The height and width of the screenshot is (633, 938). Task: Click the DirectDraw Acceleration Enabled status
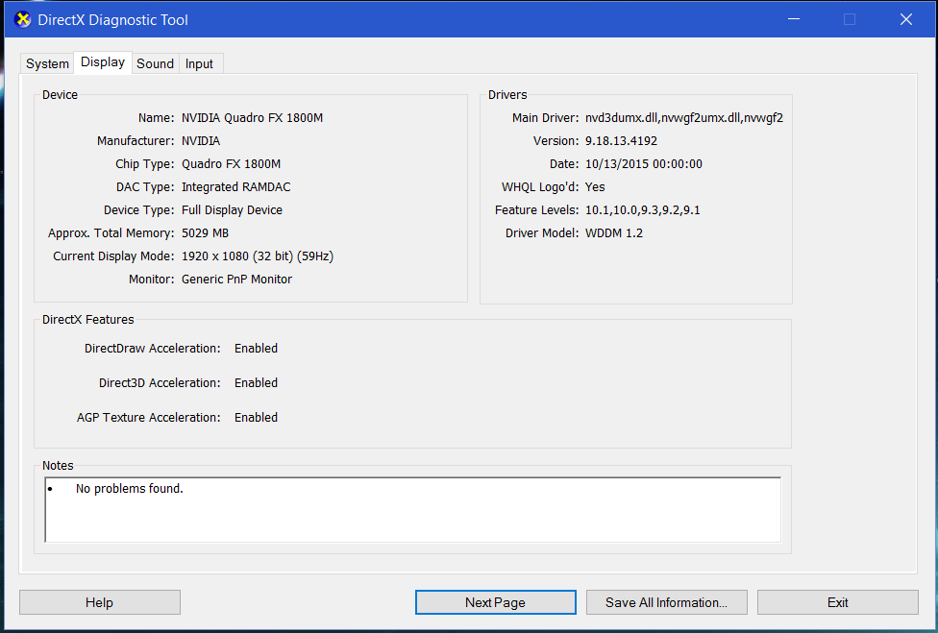click(x=256, y=349)
